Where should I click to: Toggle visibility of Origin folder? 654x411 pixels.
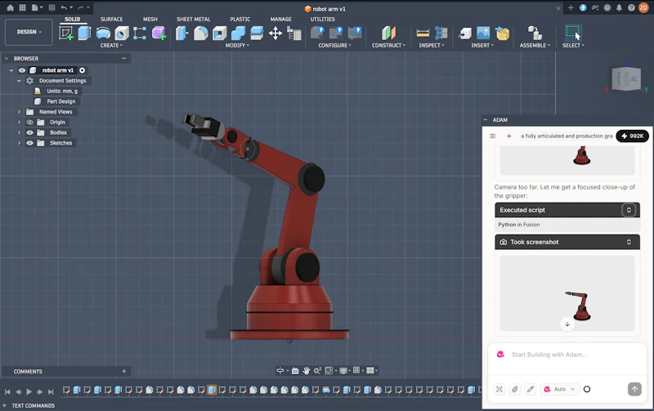pos(29,122)
